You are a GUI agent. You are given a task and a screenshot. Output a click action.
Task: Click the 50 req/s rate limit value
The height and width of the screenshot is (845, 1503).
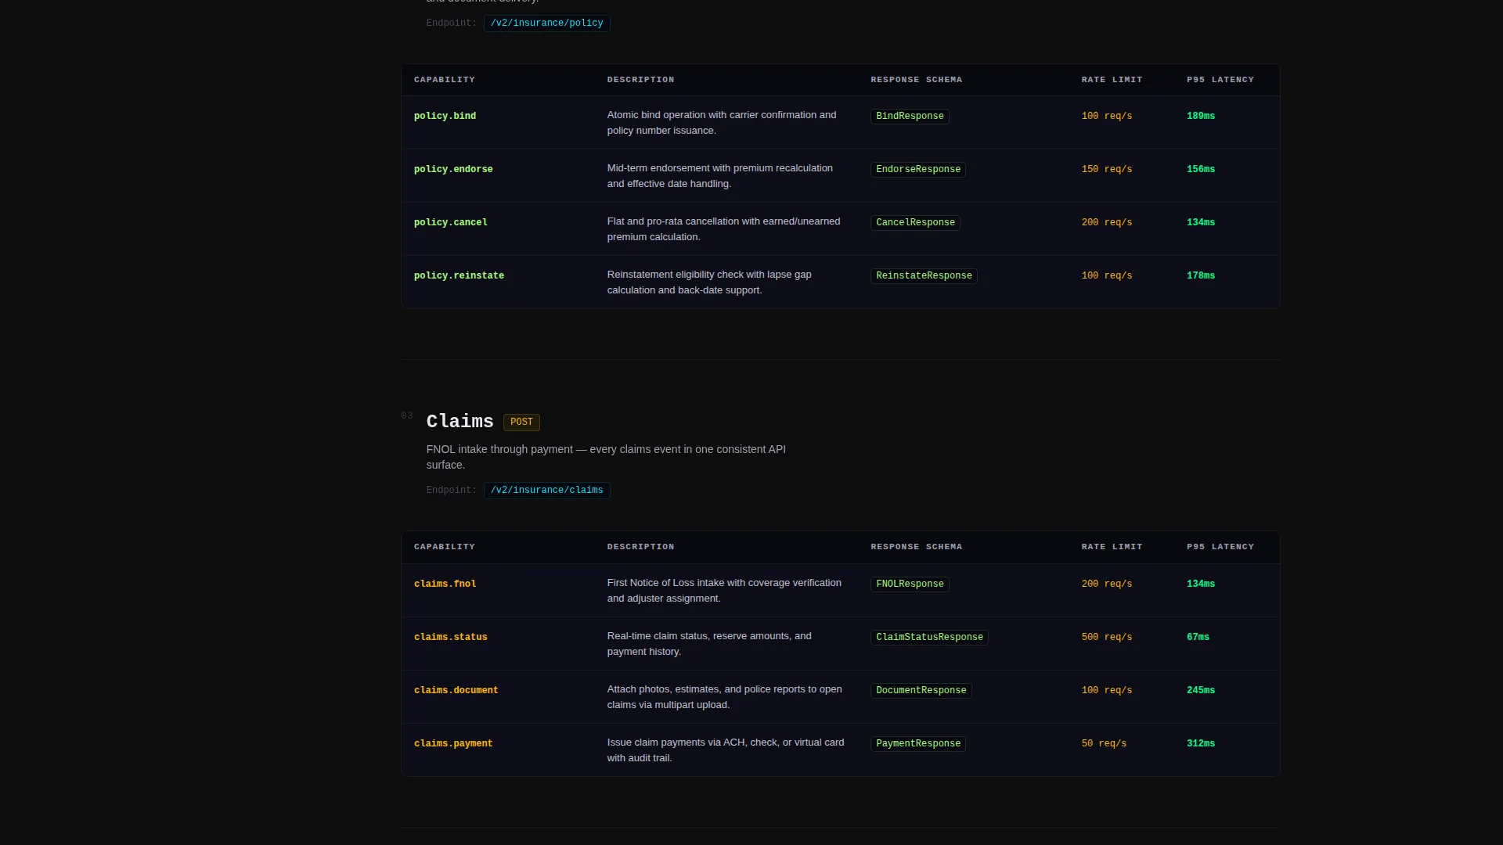click(1104, 744)
